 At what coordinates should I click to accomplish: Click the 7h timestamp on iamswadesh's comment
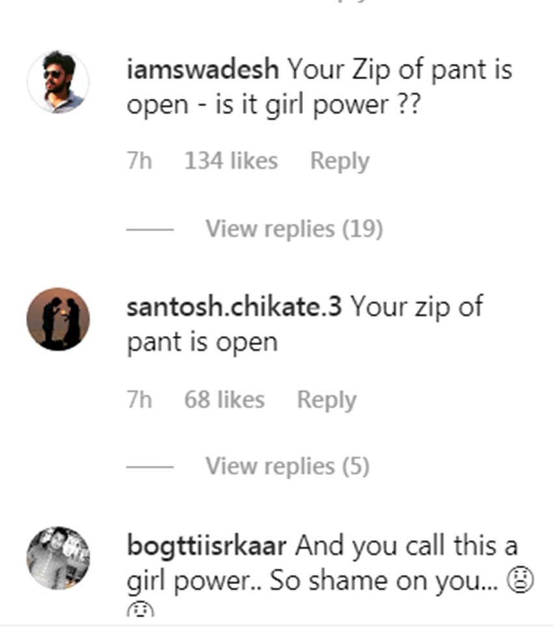[139, 161]
